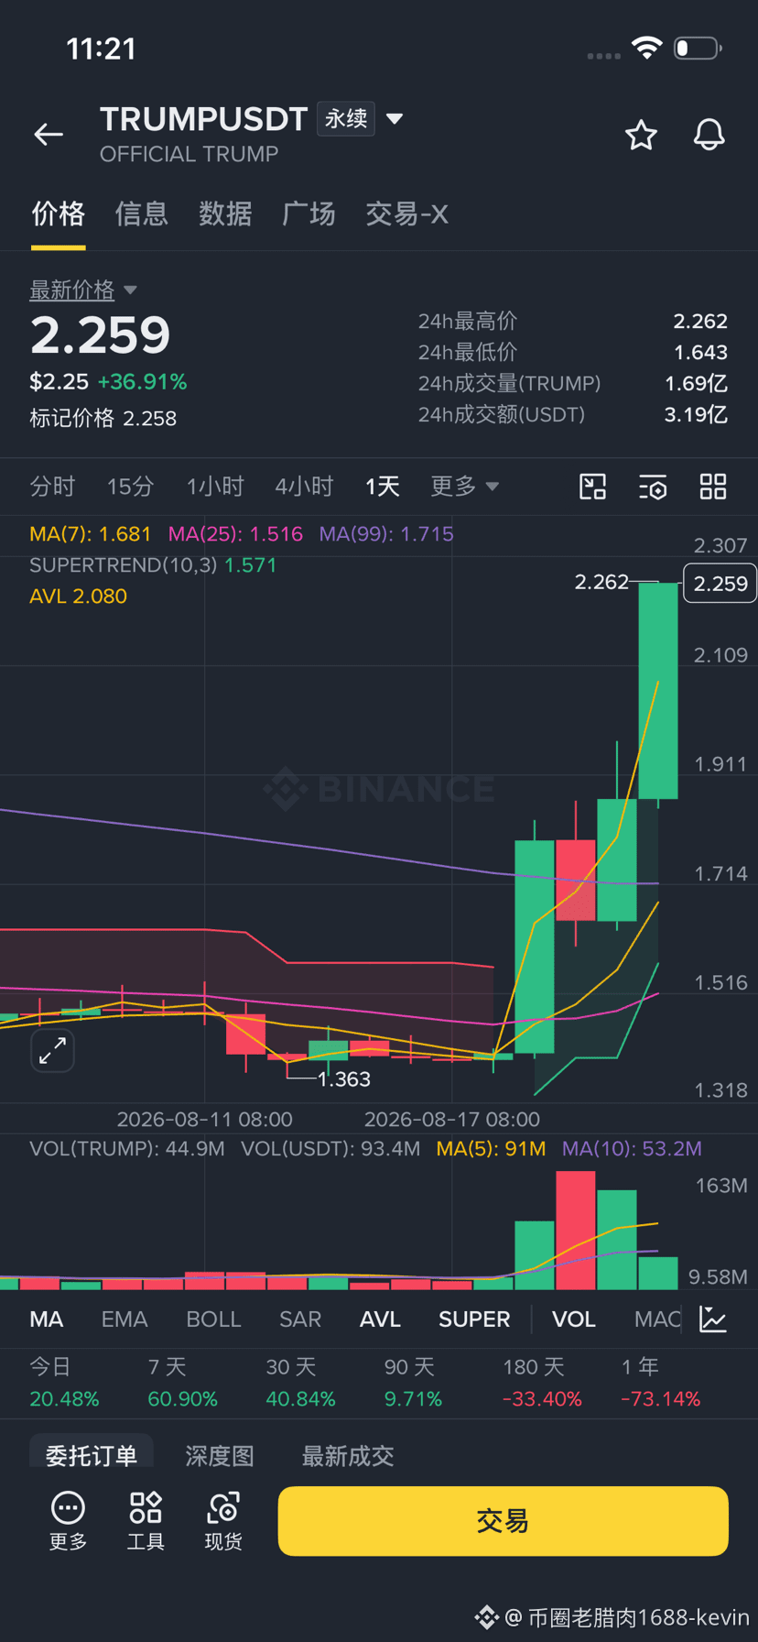Screen dimensions: 758x1642
Task: Select the 1天 timeframe
Action: click(383, 487)
